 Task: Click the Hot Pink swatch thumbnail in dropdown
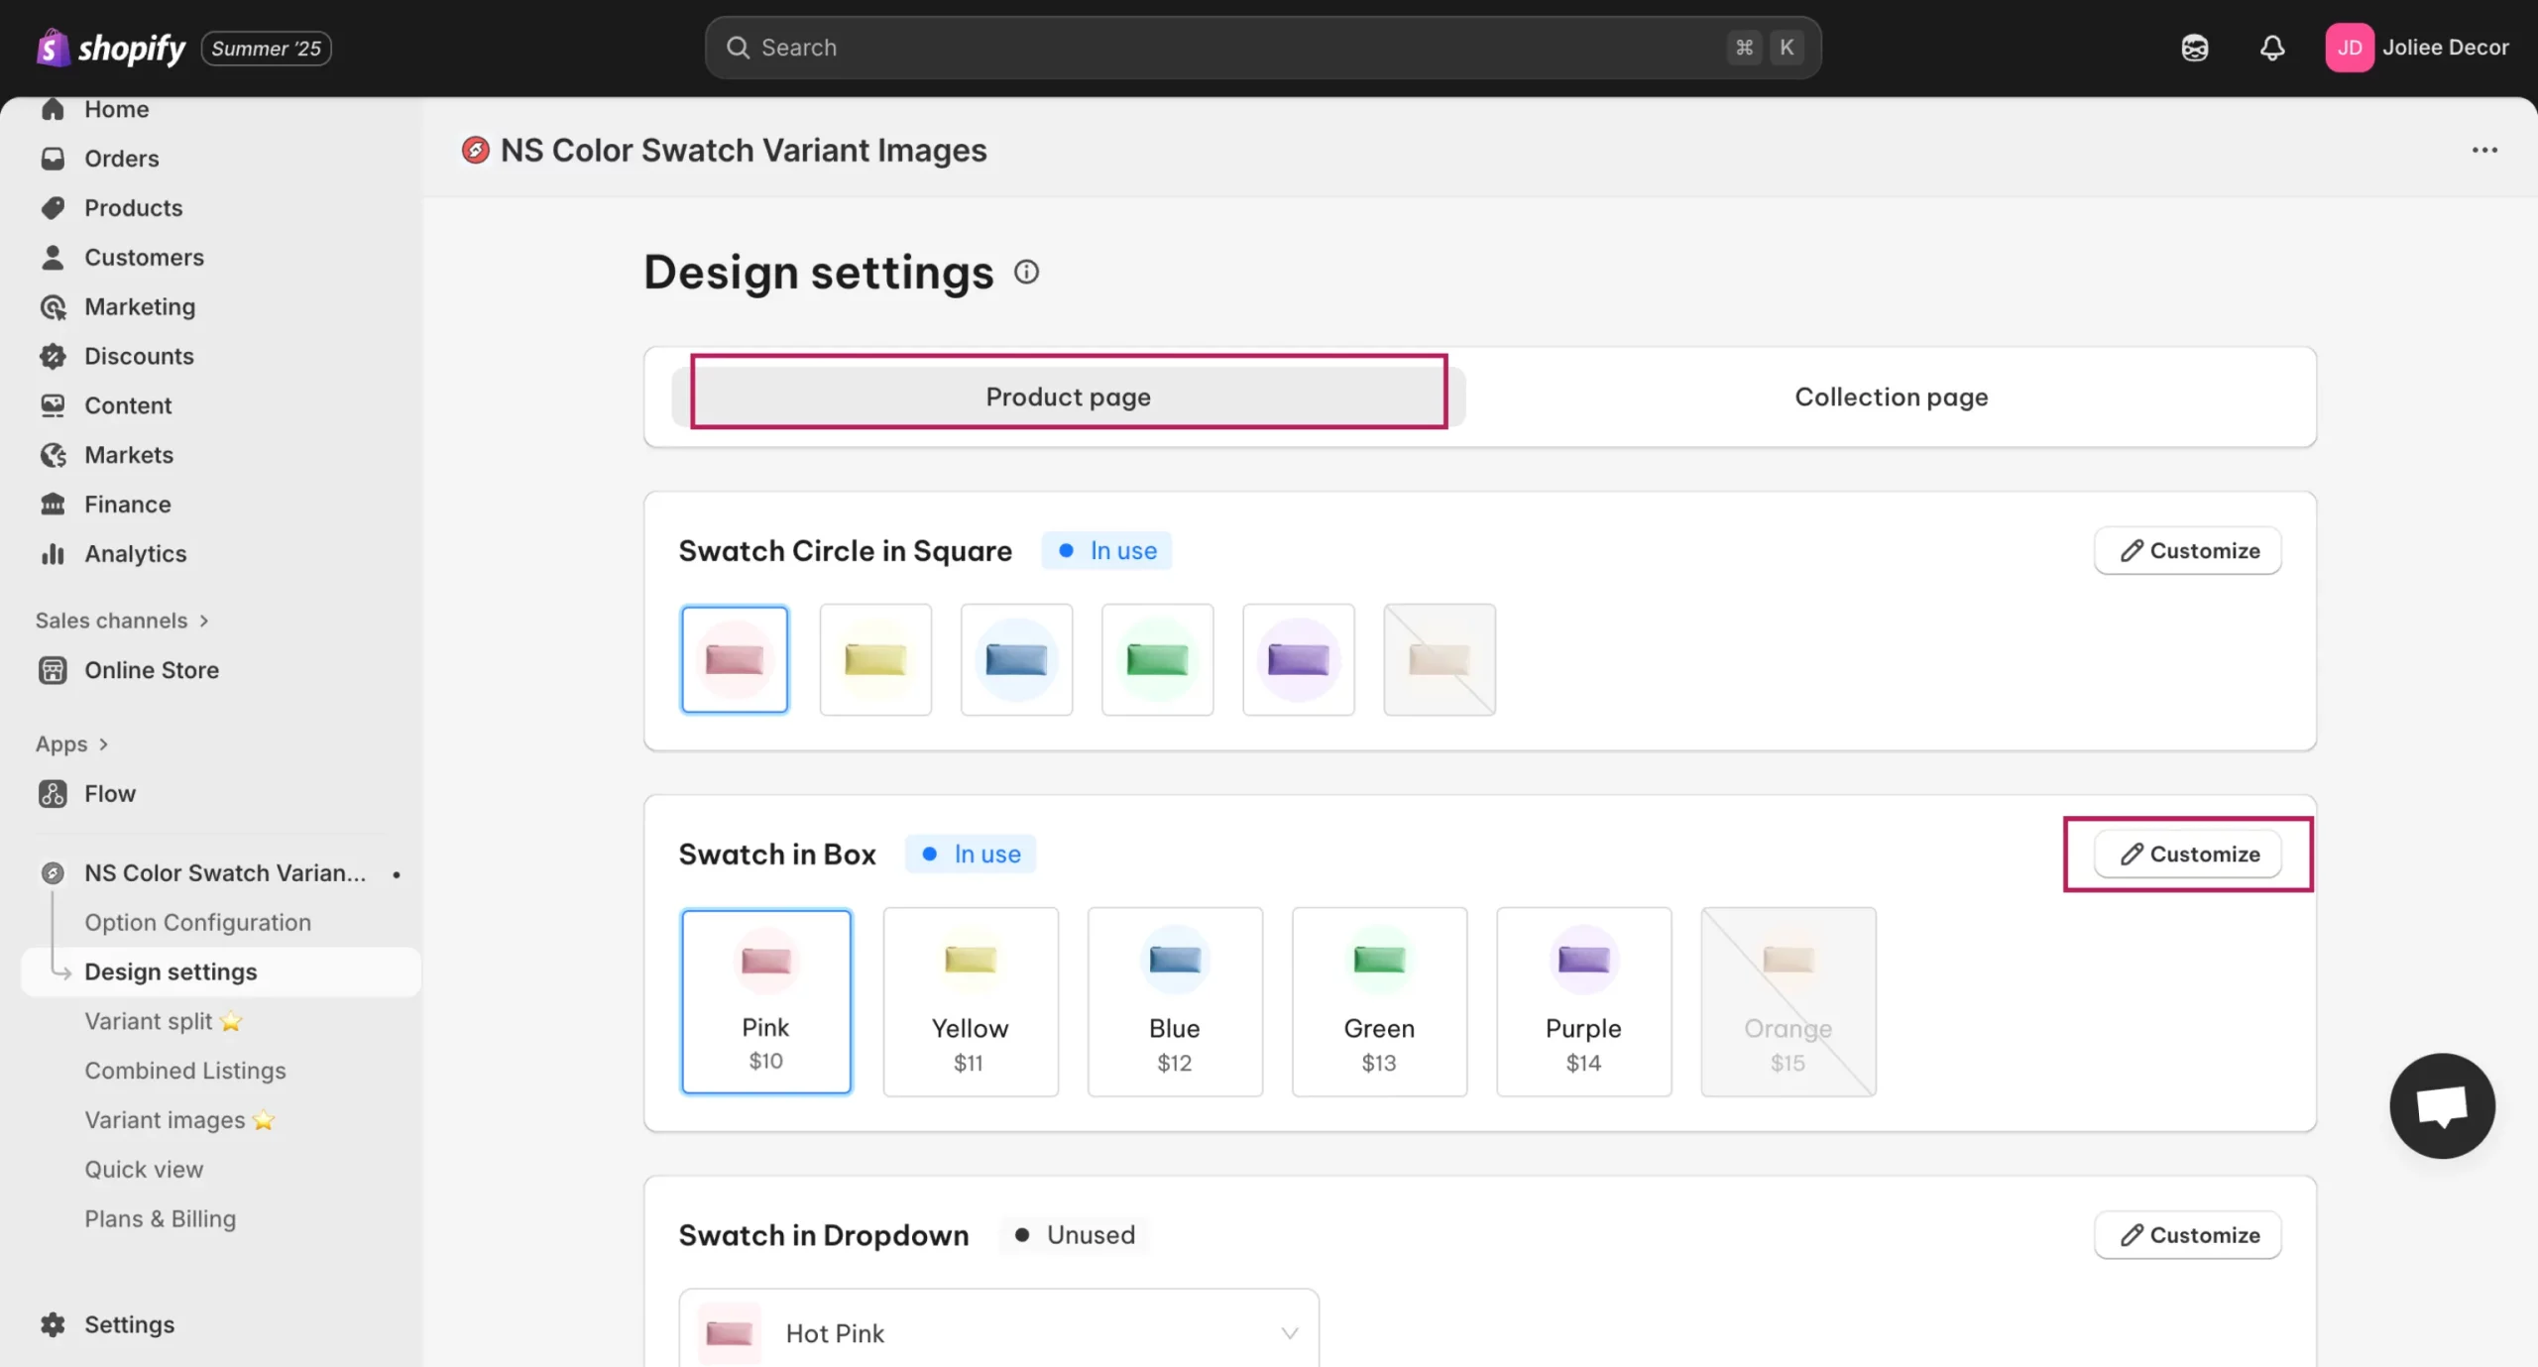tap(730, 1332)
